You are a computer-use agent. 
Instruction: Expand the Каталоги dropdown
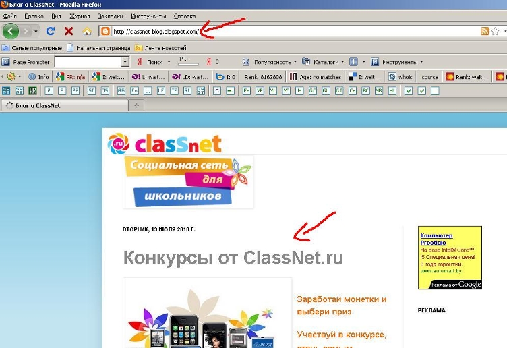pyautogui.click(x=342, y=62)
